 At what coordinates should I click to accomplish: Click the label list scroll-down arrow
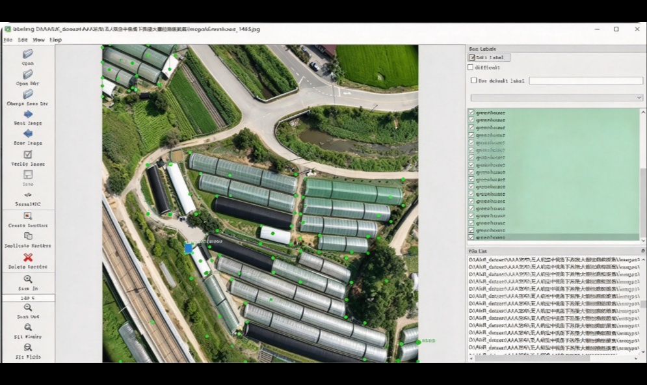click(643, 240)
